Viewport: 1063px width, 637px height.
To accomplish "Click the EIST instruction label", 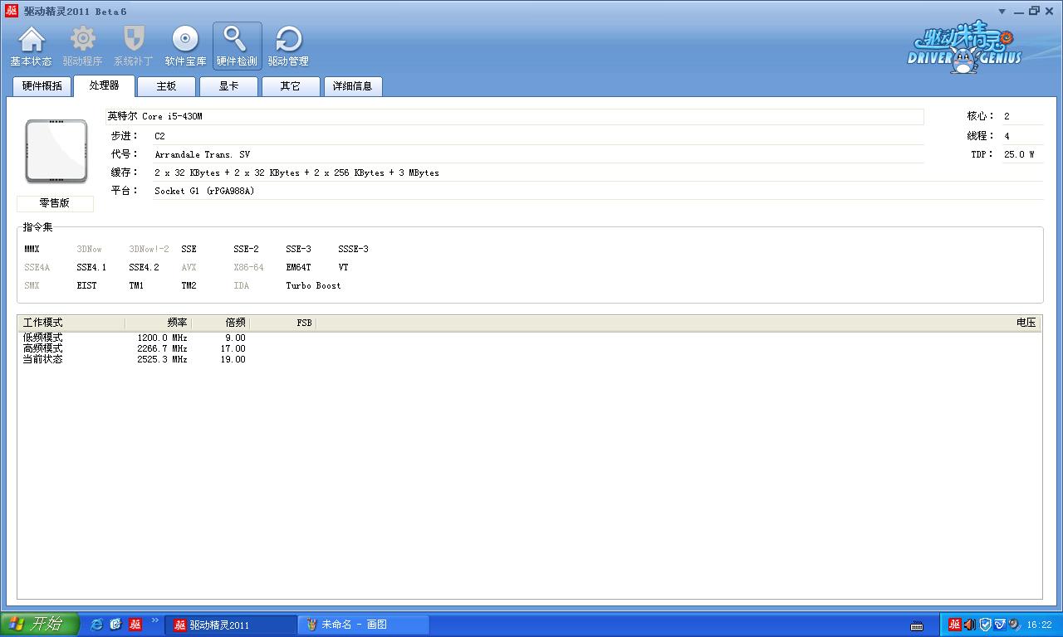I will [x=86, y=285].
